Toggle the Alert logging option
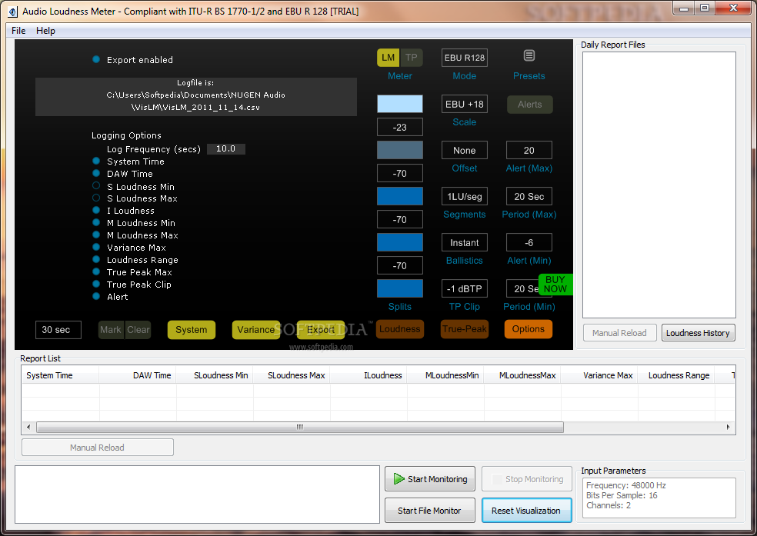This screenshot has height=536, width=757. tap(96, 296)
